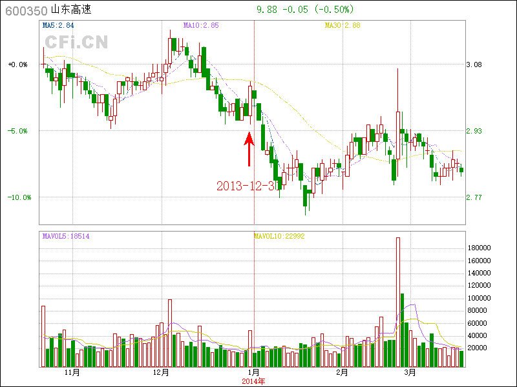The image size is (517, 387).
Task: Click the MA10:2.85 indicator label
Action: (201, 25)
